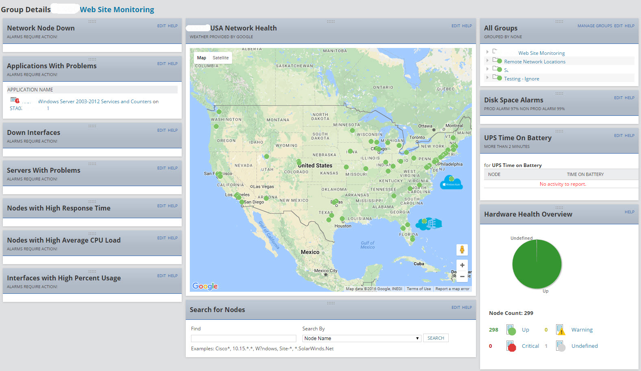The height and width of the screenshot is (371, 641).
Task: Grab the All Groups widget drag handle
Action: point(559,22)
